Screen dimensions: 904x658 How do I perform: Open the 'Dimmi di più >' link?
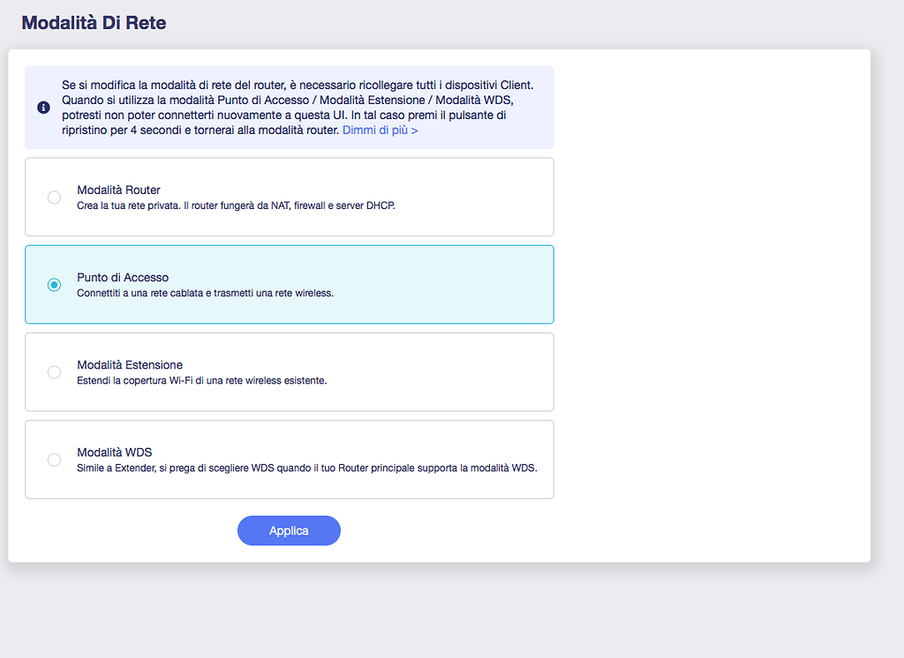pos(380,131)
